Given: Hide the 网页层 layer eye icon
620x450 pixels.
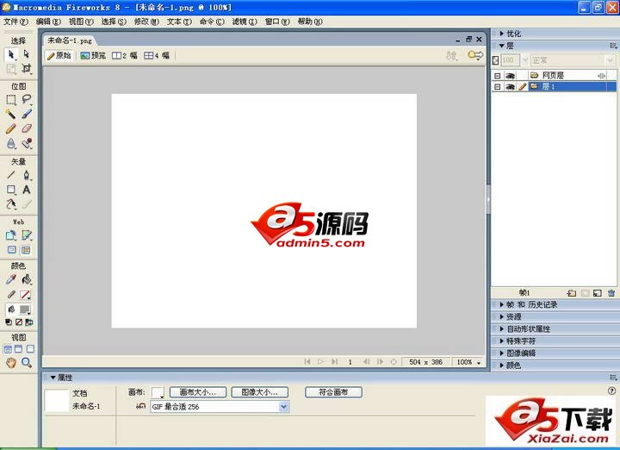Looking at the screenshot, I should 511,76.
